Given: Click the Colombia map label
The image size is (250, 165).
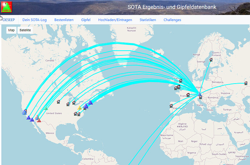Looking at the screenshot, I should (x=88, y=159).
